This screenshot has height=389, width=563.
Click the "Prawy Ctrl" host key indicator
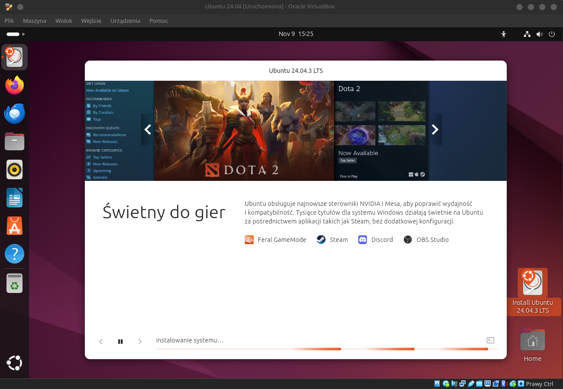540,384
